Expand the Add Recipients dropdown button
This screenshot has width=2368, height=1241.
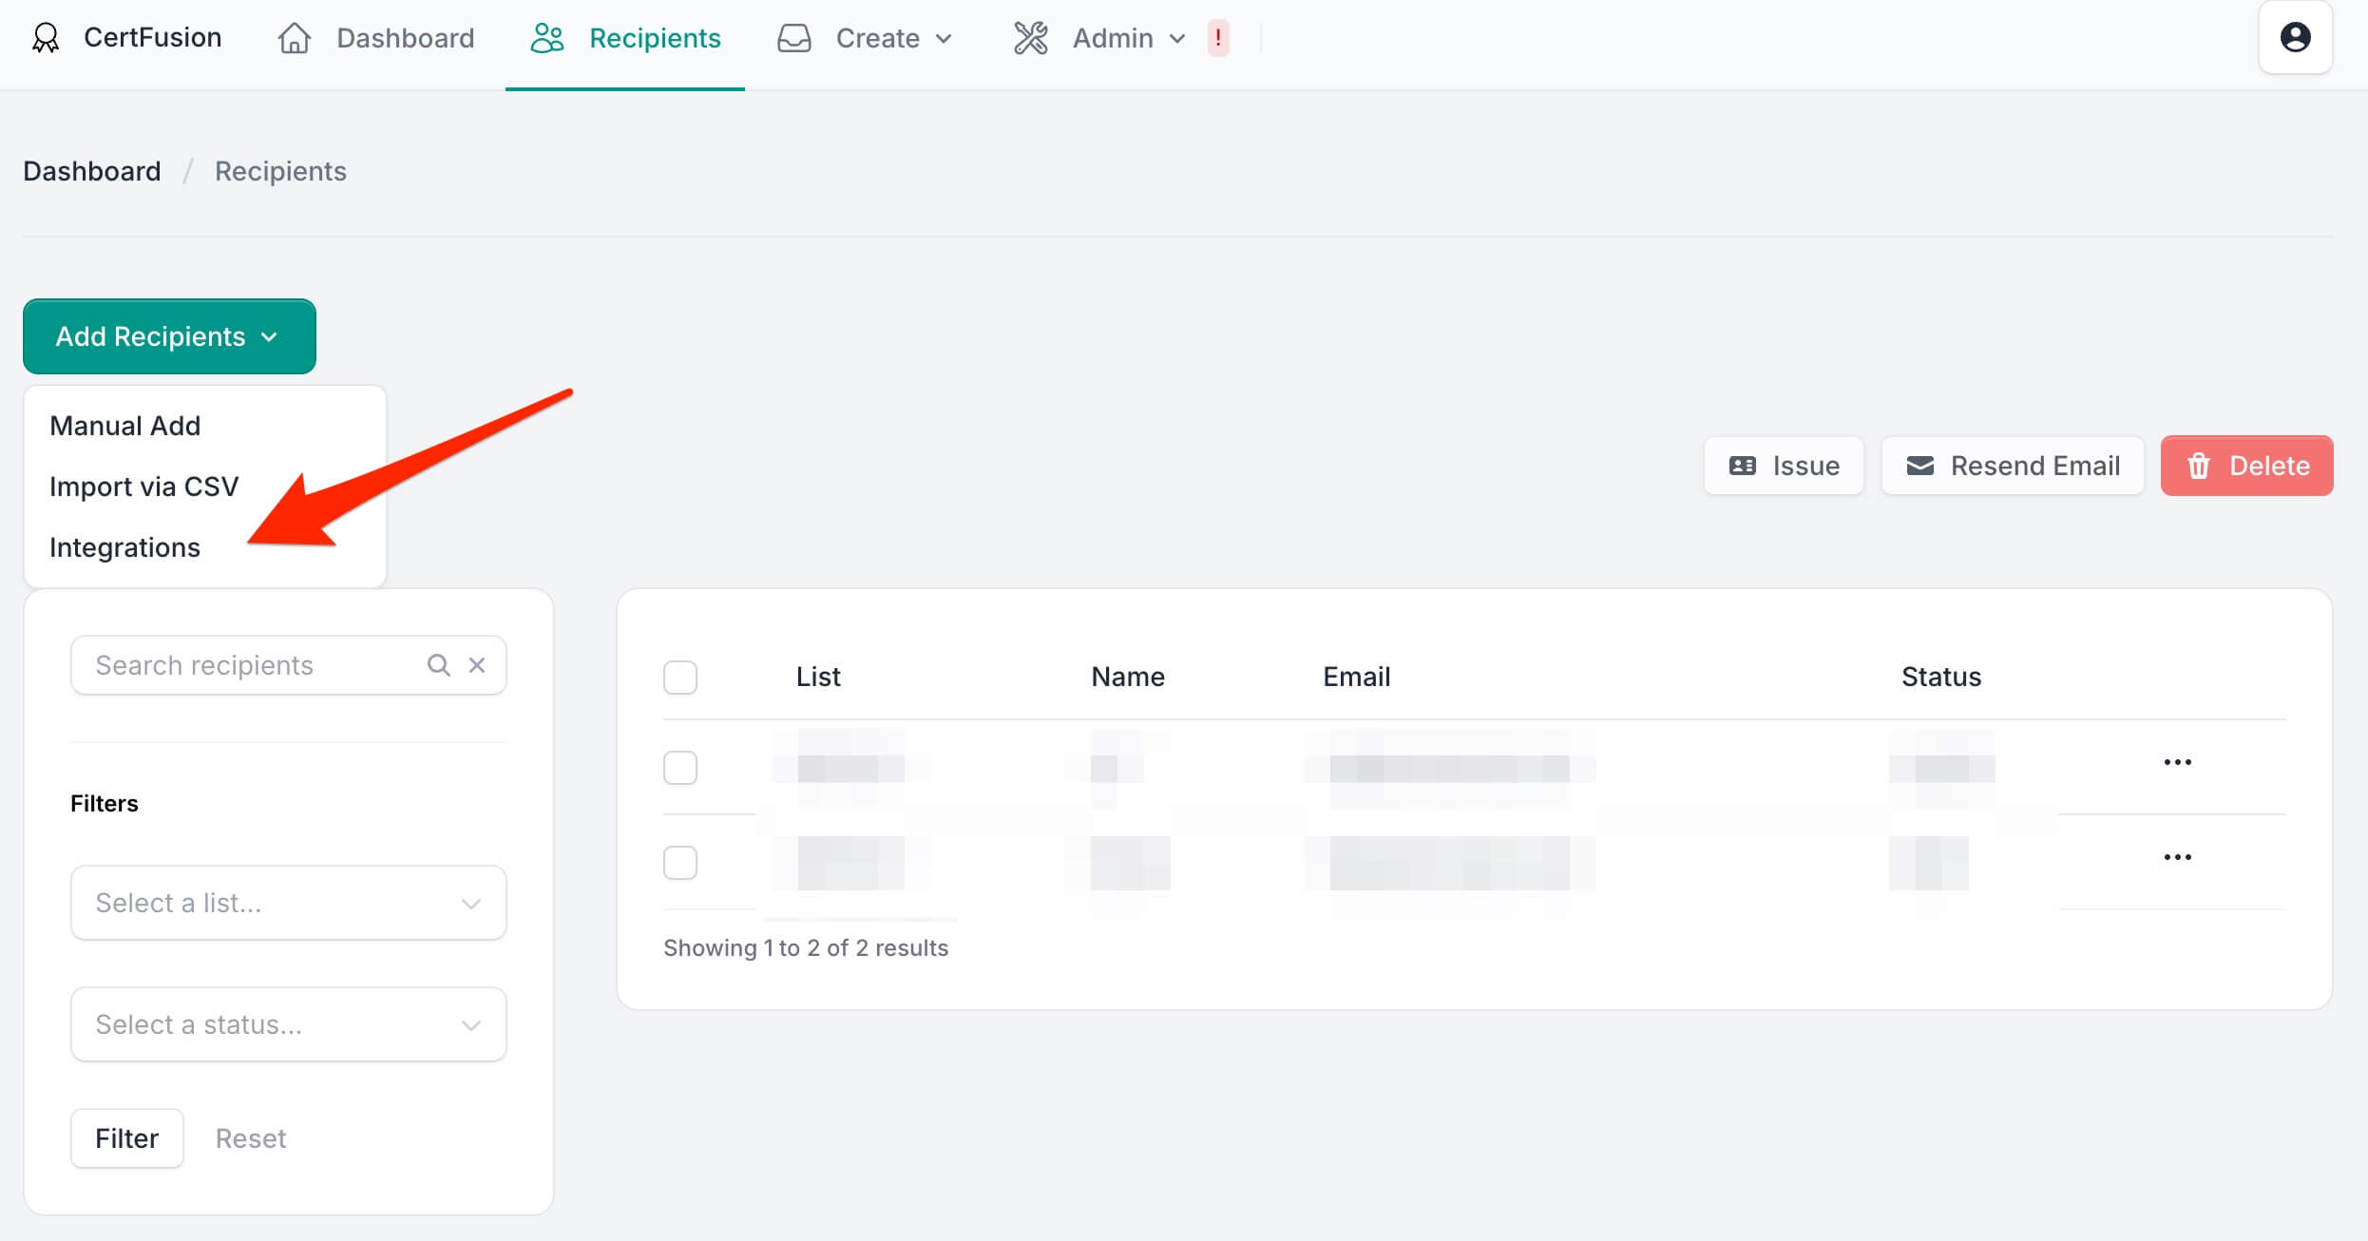[169, 336]
